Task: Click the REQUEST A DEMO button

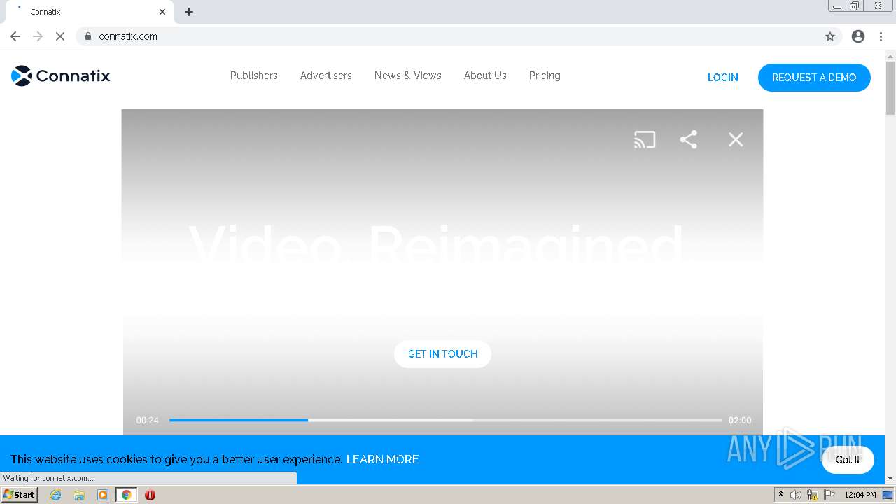Action: (x=814, y=78)
